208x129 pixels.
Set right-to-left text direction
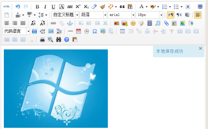tap(179, 15)
